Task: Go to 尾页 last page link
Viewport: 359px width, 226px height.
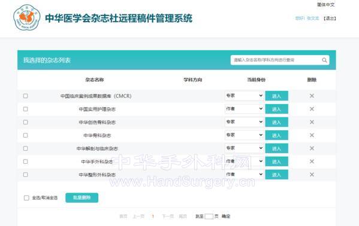Action: point(183,216)
